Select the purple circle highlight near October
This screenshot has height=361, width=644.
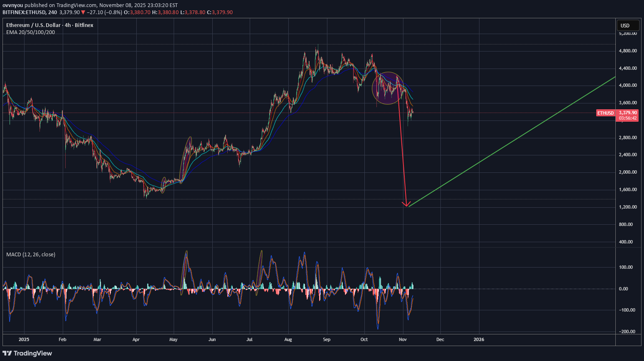coord(388,88)
